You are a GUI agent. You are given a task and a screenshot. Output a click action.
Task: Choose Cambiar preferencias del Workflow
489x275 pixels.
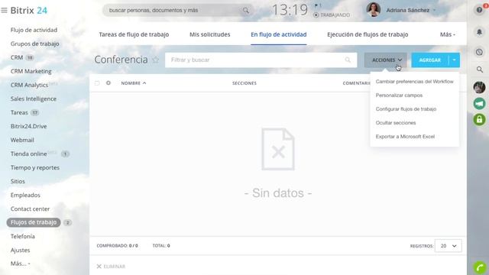(414, 82)
